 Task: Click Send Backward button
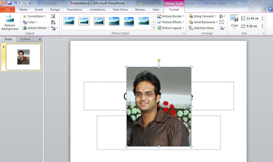[202, 22]
